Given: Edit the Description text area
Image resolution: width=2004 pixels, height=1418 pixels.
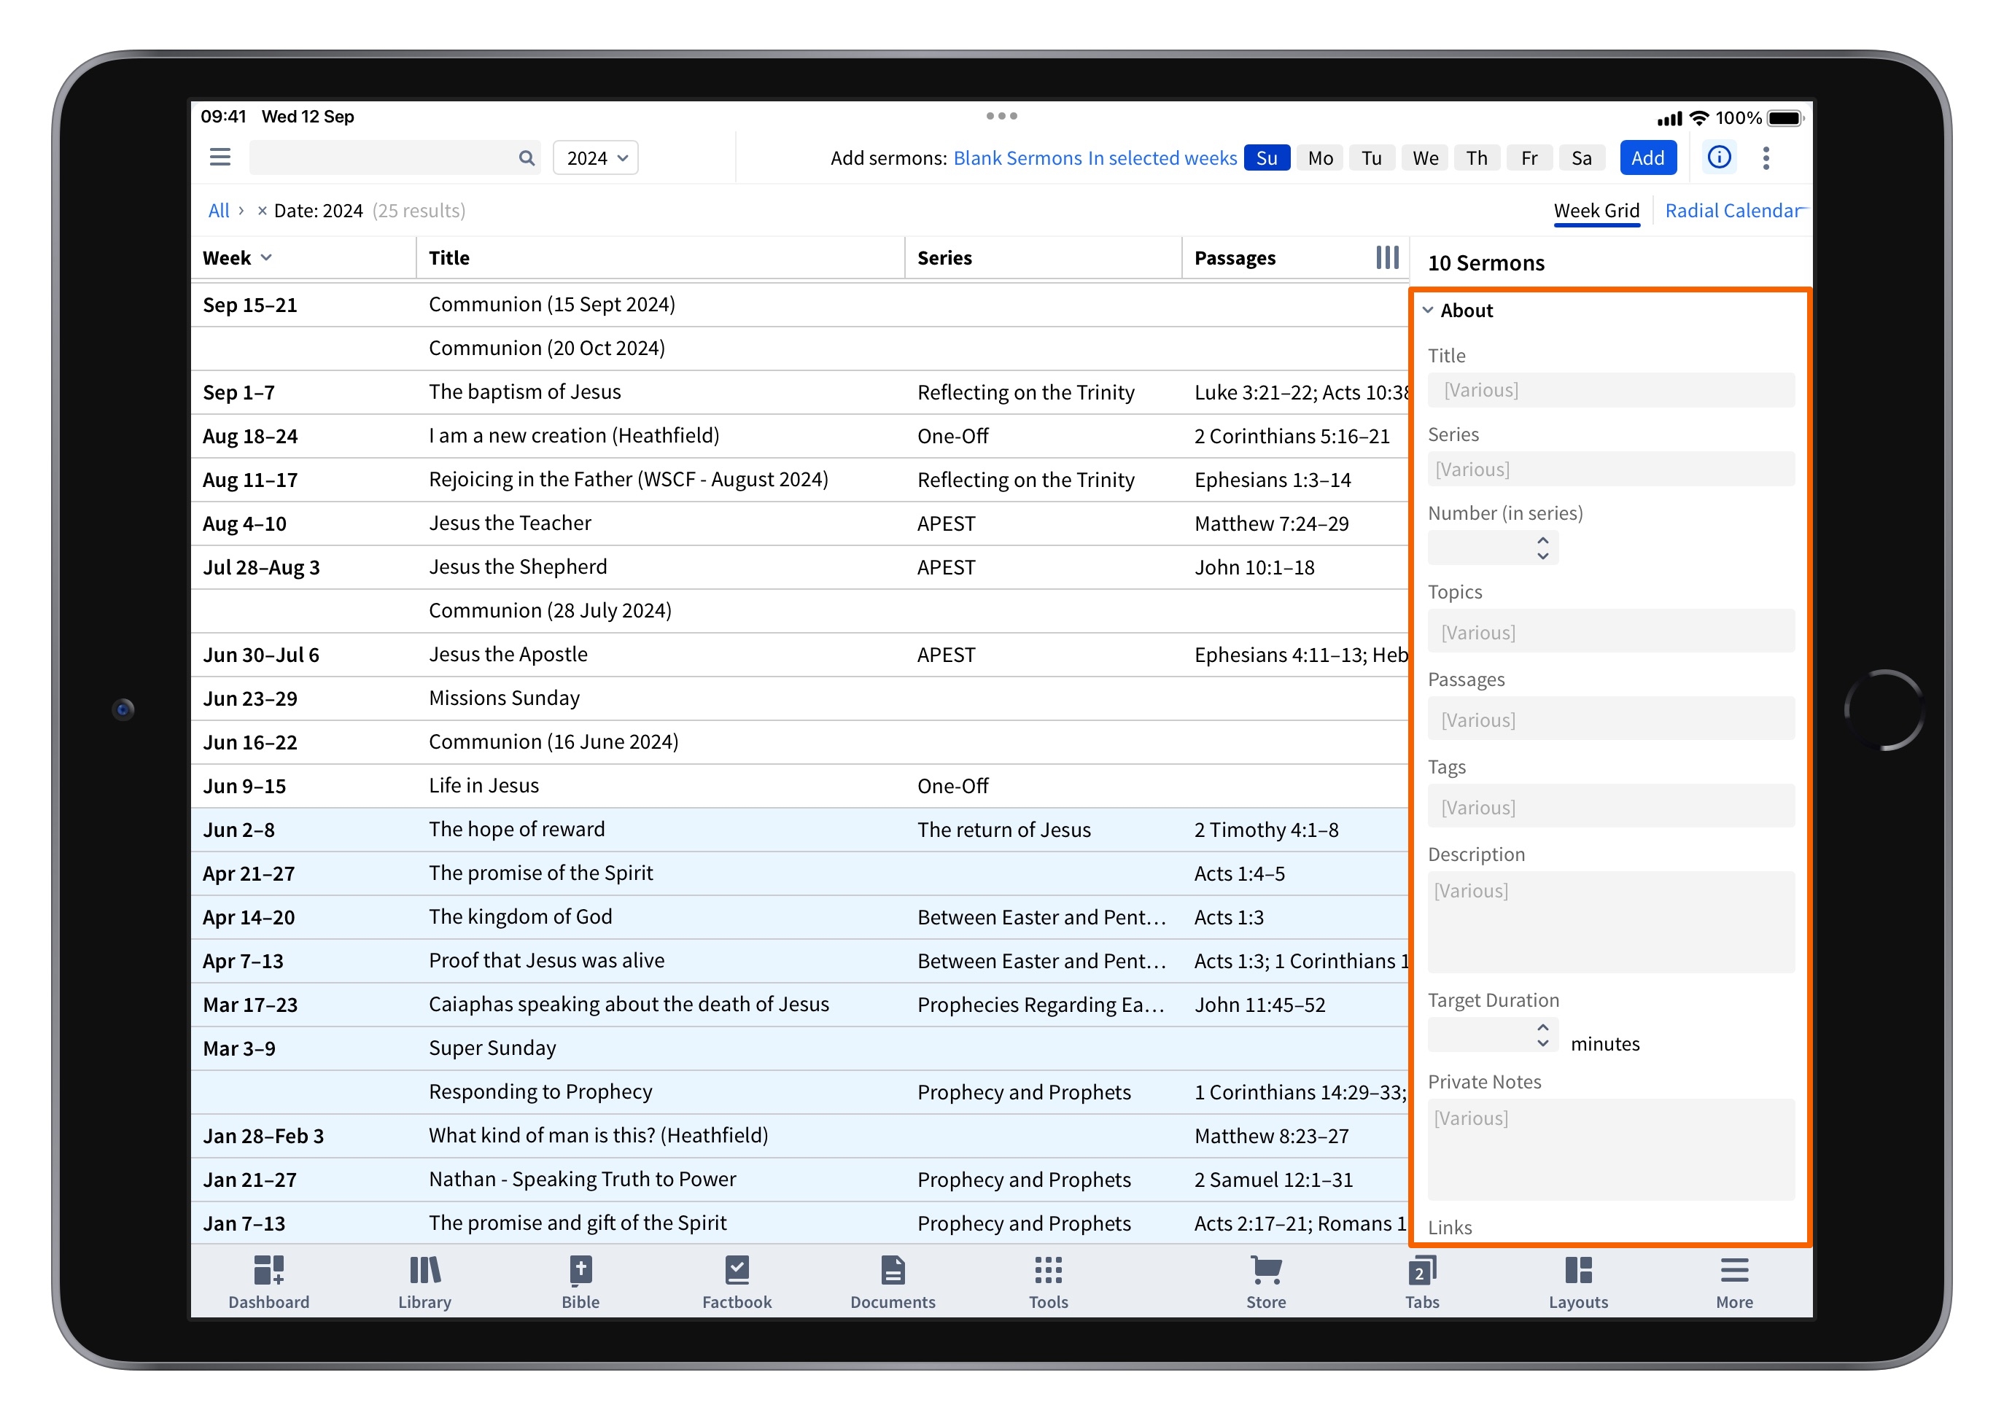Looking at the screenshot, I should click(x=1610, y=922).
